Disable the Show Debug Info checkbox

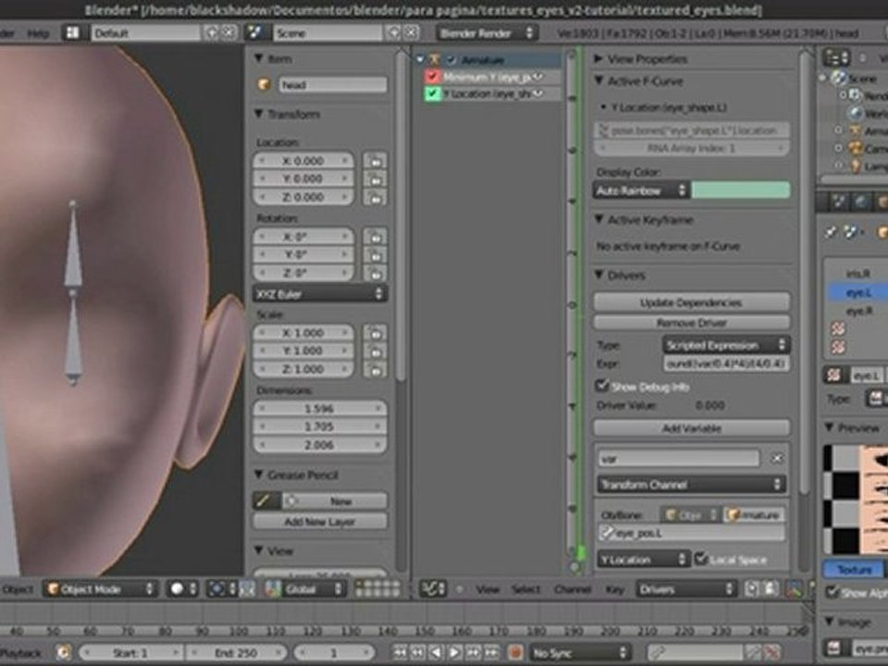(x=602, y=386)
